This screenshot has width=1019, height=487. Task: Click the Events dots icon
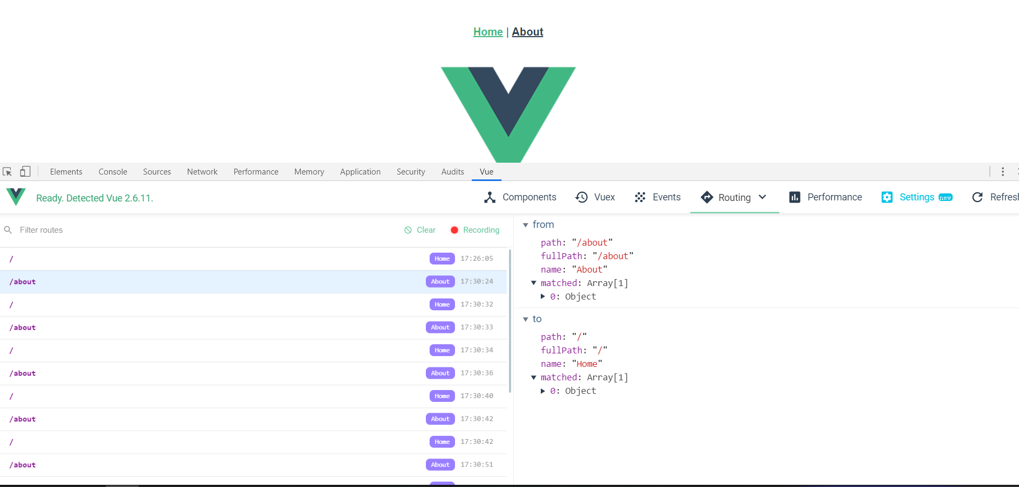tap(640, 197)
